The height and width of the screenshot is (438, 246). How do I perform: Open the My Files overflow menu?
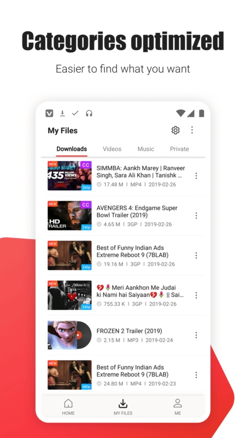(x=192, y=130)
